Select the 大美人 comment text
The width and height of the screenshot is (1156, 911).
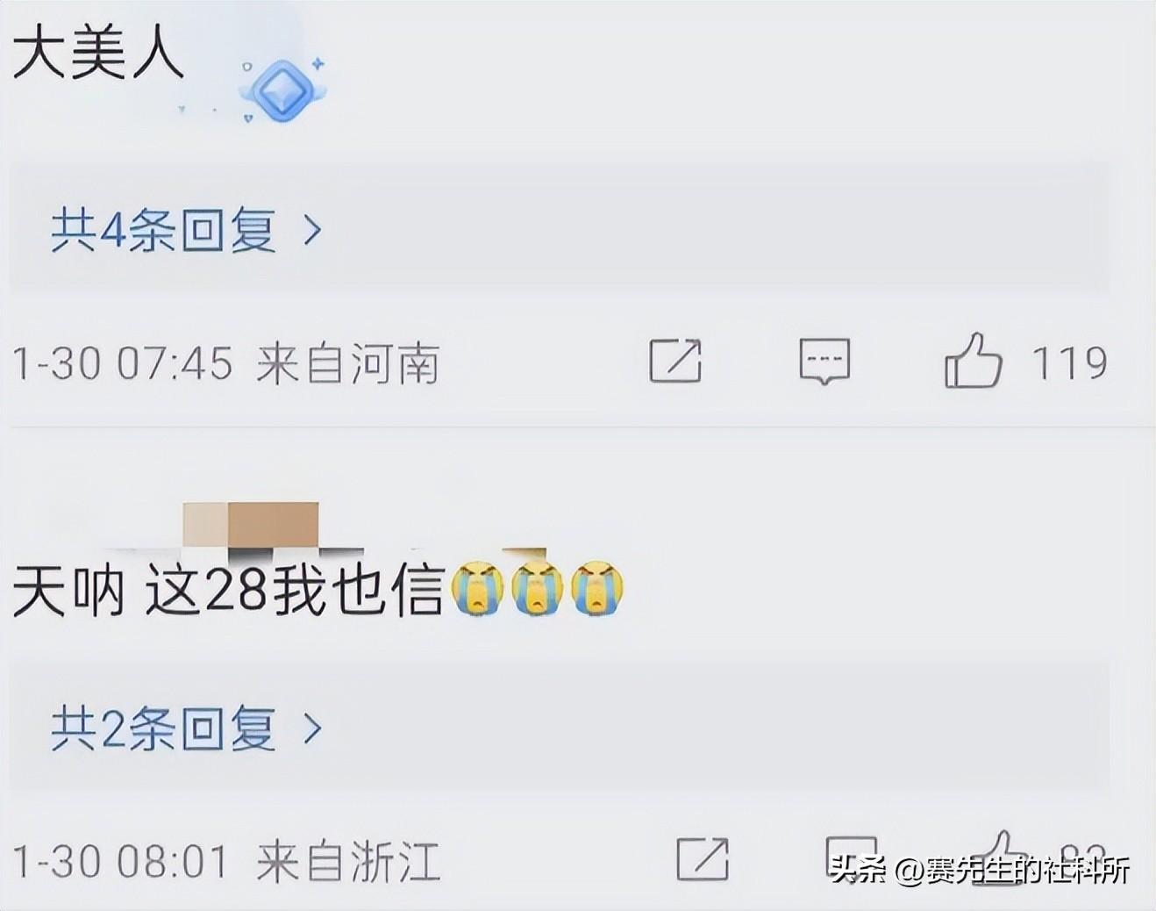pyautogui.click(x=98, y=53)
